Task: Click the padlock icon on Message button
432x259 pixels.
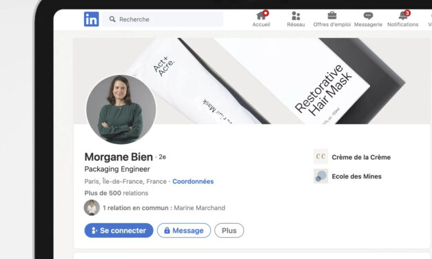Action: click(x=167, y=230)
